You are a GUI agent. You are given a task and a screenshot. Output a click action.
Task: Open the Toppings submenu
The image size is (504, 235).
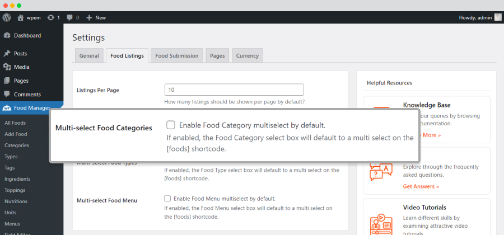(15, 190)
